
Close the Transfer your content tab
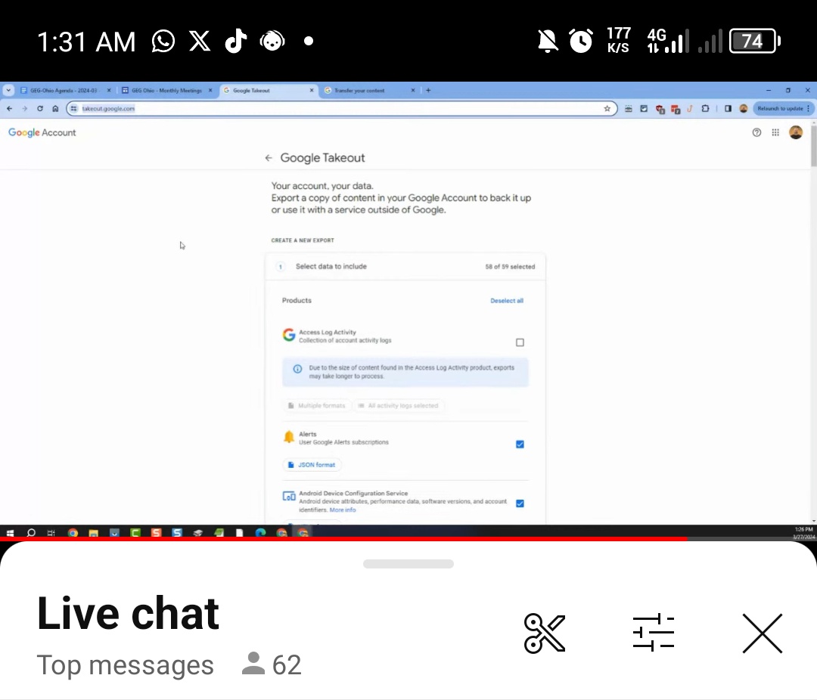click(x=413, y=90)
